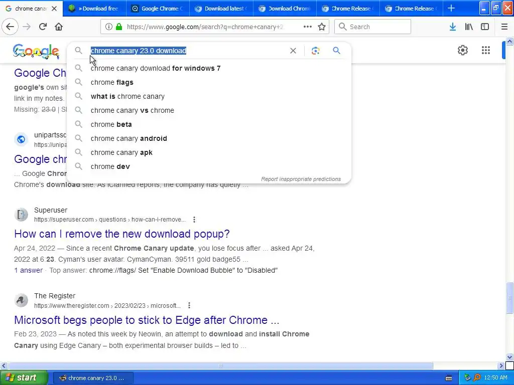
Task: Switch to the Download latest tab
Action: (221, 9)
